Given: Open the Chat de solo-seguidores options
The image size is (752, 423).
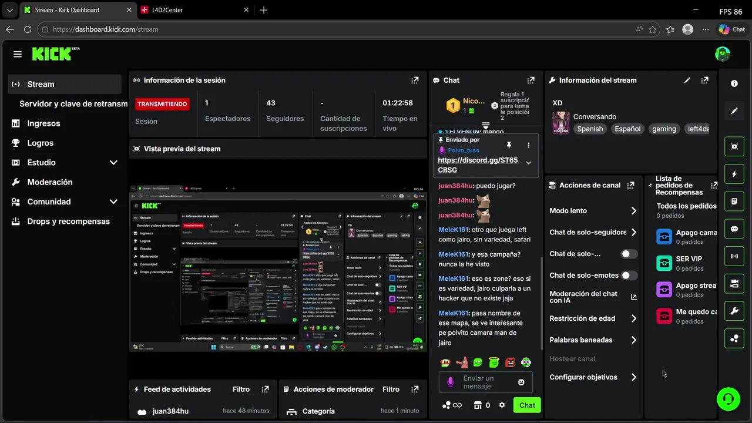Looking at the screenshot, I should pos(593,233).
